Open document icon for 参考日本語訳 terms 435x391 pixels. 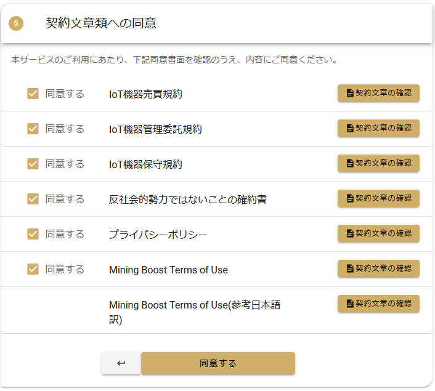(x=350, y=304)
